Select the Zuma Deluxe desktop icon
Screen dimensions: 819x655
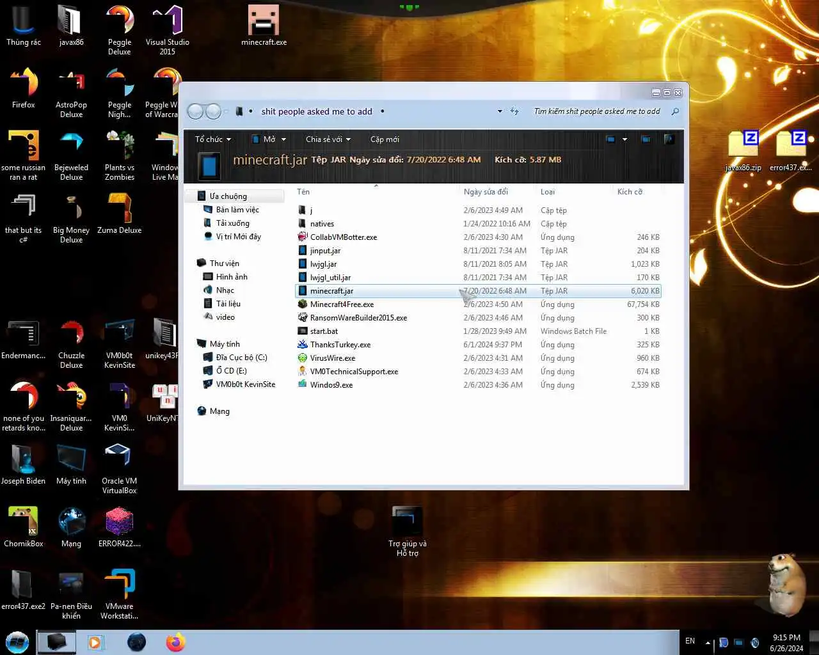(x=120, y=214)
